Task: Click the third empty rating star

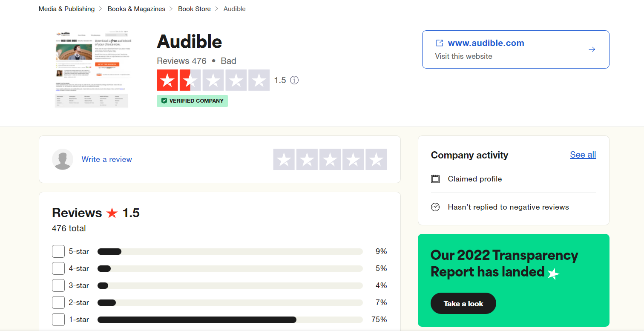Action: [330, 159]
